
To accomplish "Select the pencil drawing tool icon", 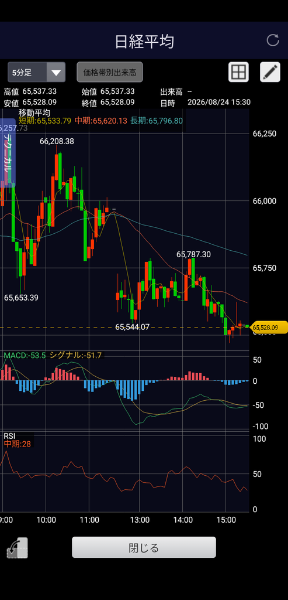I will (270, 72).
